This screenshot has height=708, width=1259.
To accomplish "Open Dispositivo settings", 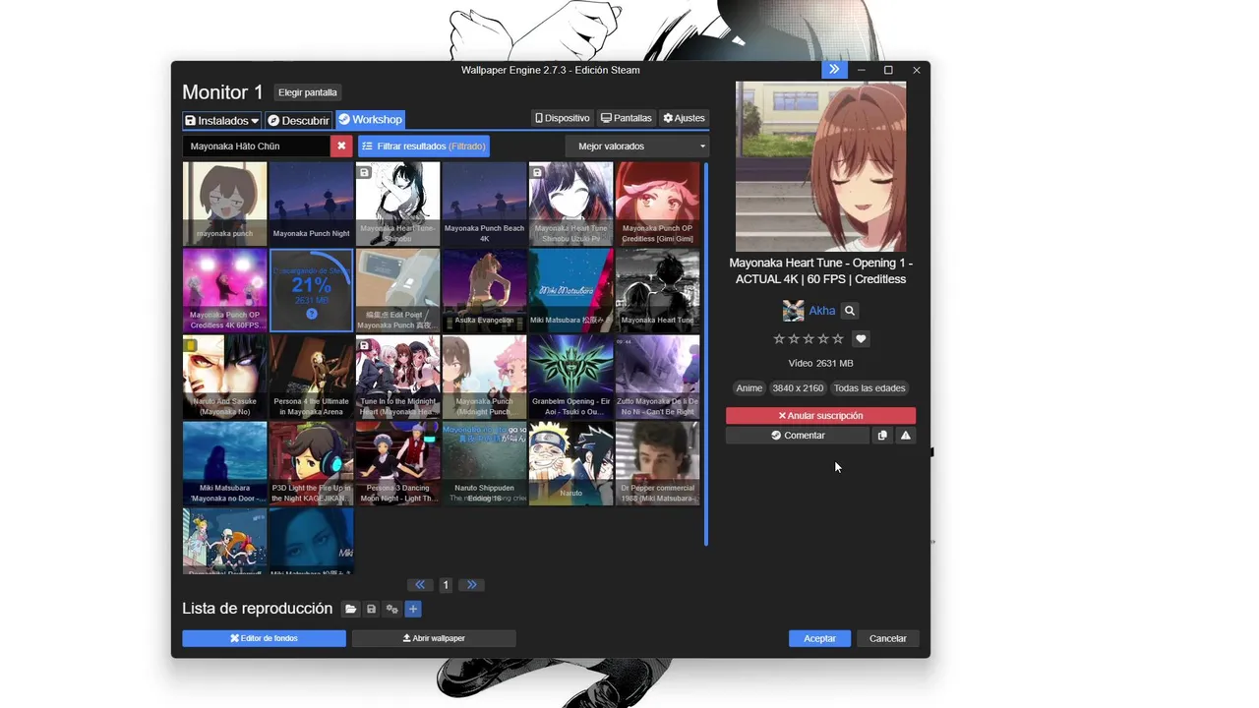I will [563, 118].
